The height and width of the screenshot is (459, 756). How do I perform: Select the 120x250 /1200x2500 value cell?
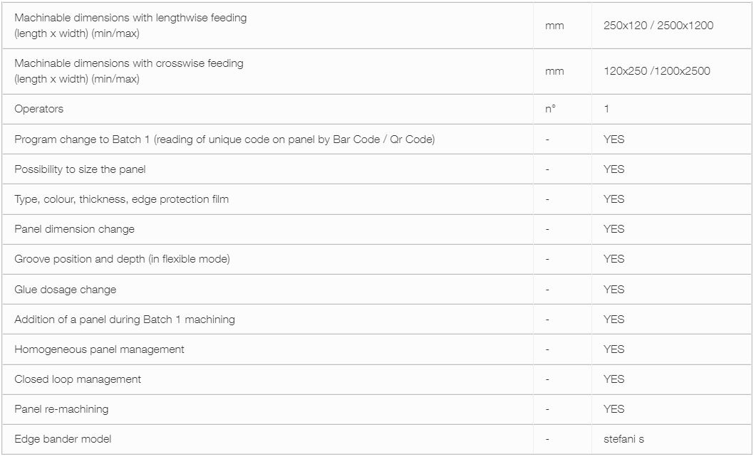click(x=657, y=71)
